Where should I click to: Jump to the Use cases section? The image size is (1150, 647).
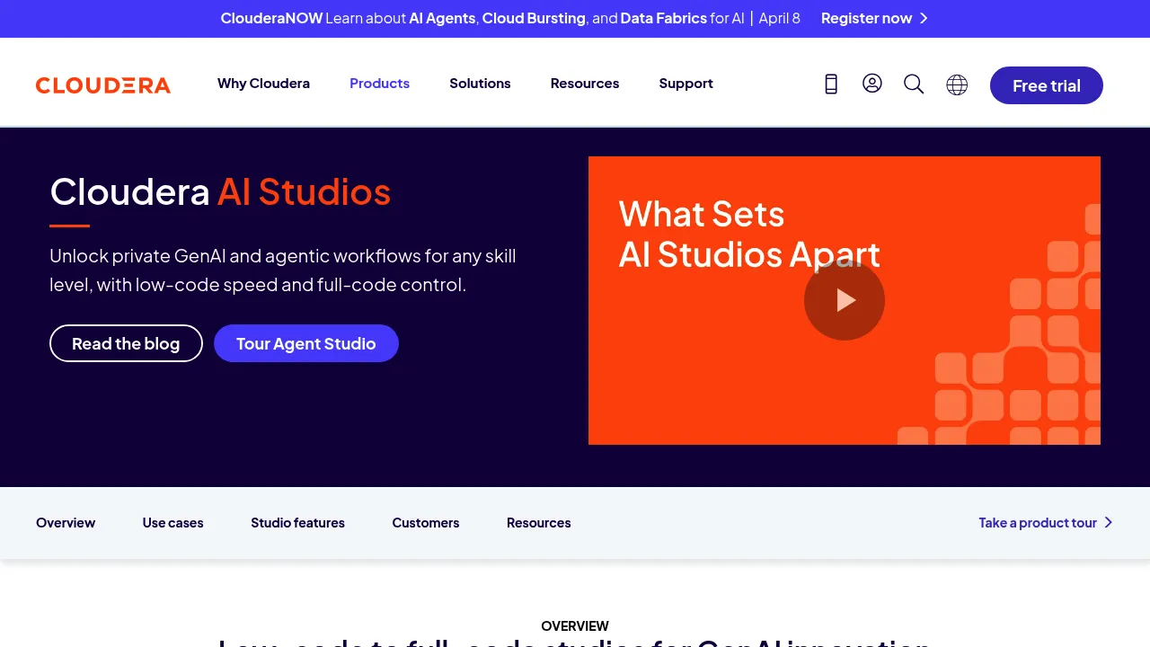(172, 523)
